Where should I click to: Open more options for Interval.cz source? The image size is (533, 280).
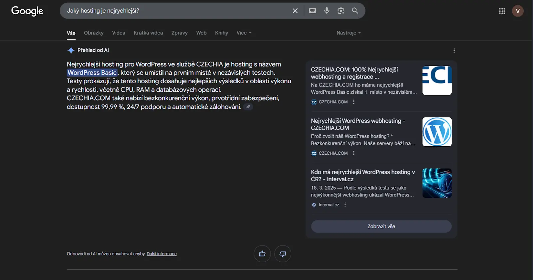coord(345,205)
